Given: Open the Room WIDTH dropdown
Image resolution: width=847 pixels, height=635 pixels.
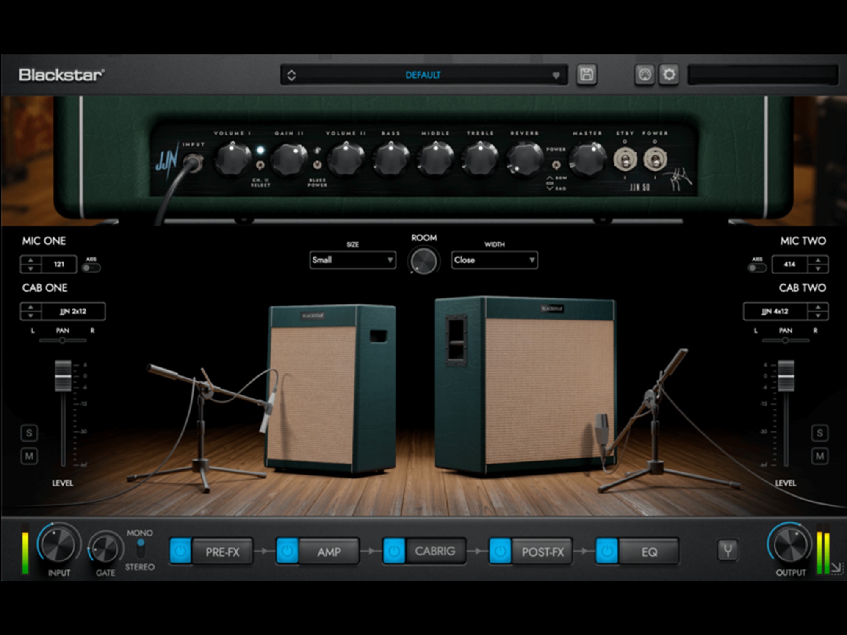Looking at the screenshot, I should [495, 260].
